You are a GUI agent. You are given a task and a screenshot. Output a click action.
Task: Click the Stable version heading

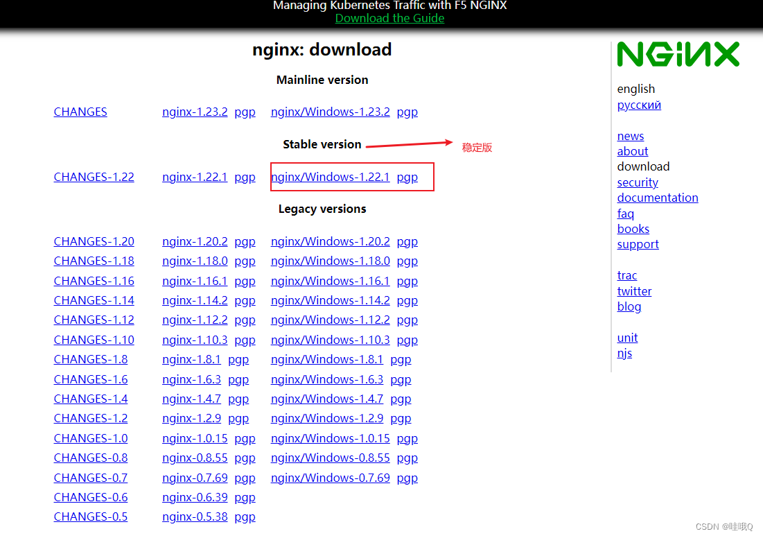click(322, 145)
